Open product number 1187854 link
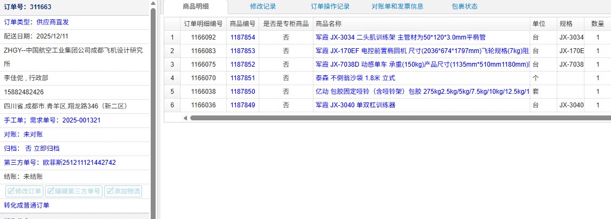The height and width of the screenshot is (219, 611). pos(242,37)
